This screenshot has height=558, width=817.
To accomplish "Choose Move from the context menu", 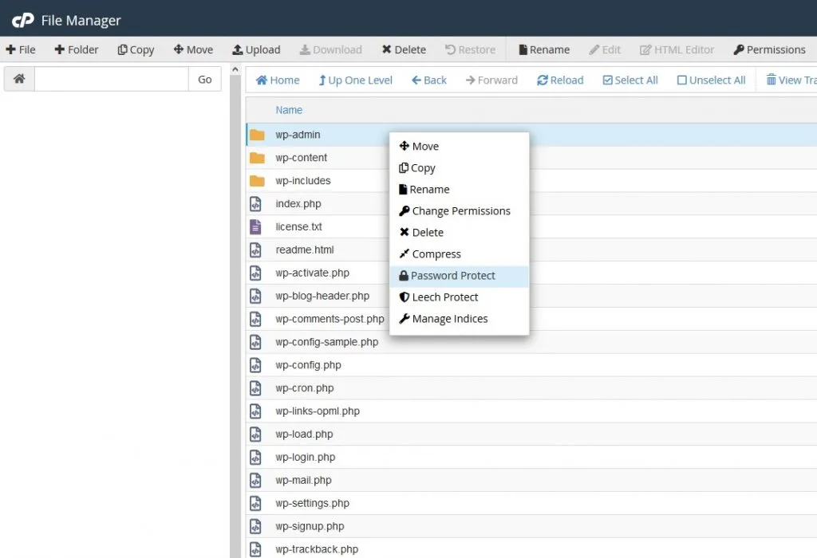I will 459,146.
